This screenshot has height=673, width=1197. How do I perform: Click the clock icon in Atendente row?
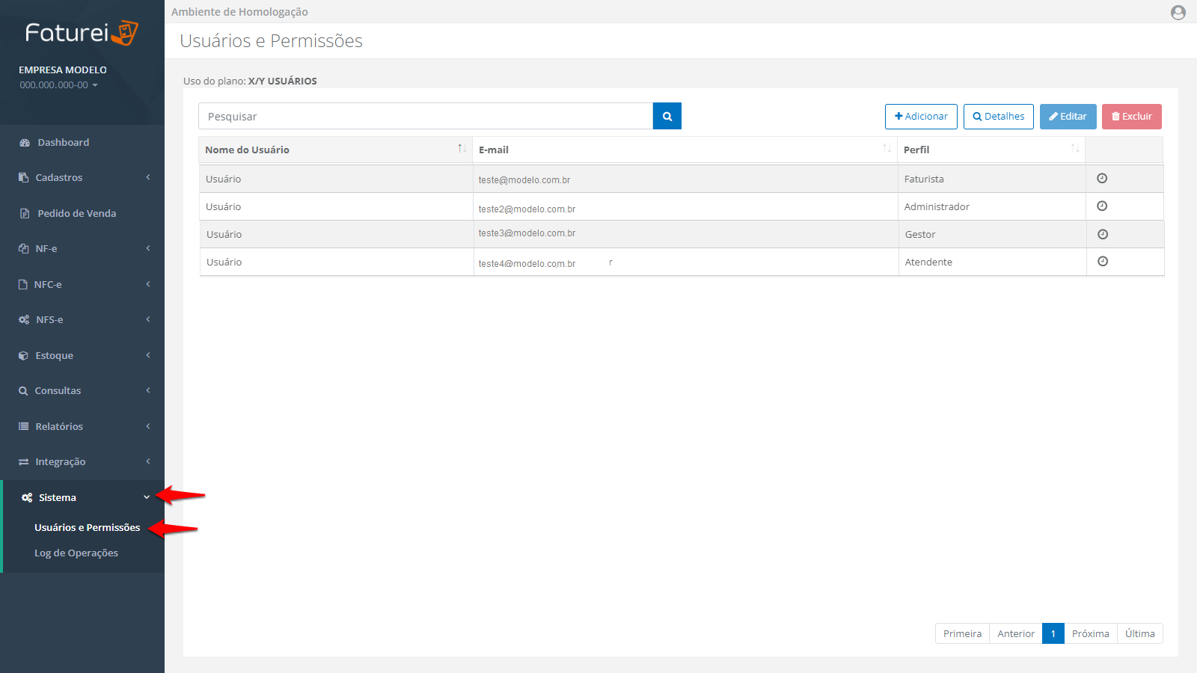point(1102,262)
